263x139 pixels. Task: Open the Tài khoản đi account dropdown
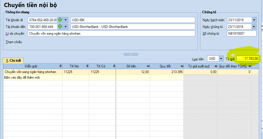pyautogui.click(x=66, y=20)
